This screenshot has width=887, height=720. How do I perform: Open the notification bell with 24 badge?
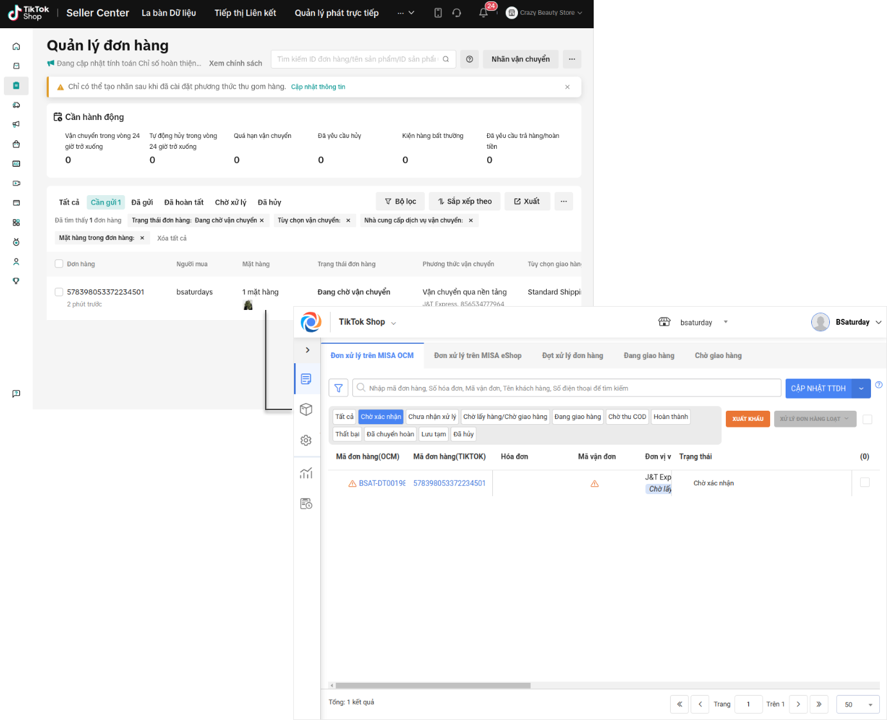point(483,13)
